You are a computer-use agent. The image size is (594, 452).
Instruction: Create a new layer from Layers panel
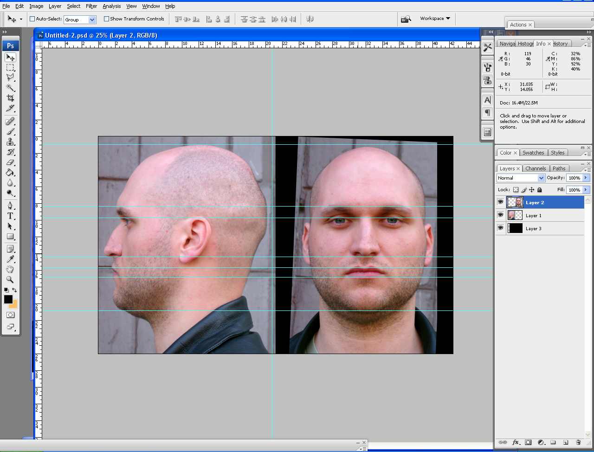coord(565,442)
